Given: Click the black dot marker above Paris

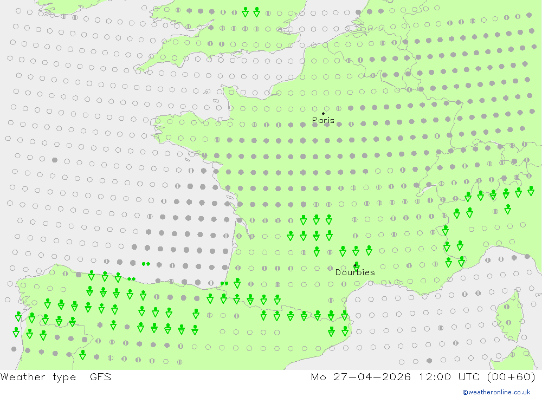Looking at the screenshot, I should click(x=323, y=113).
